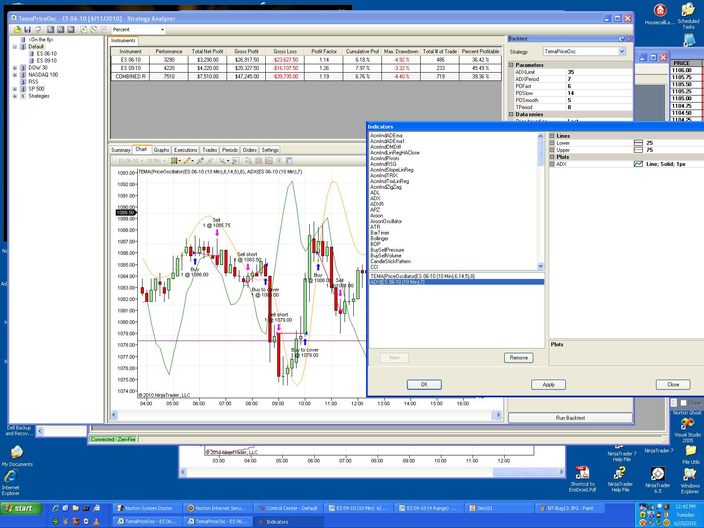Expand the NASDAQ 100 tree node
Viewport: 704px width, 528px height.
tap(15, 75)
